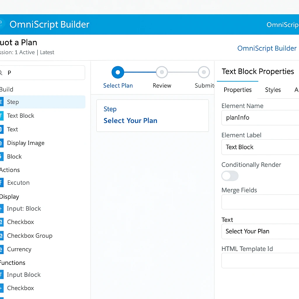Image resolution: width=299 pixels, height=299 pixels.
Task: Switch to the Styles tab
Action: pyautogui.click(x=272, y=90)
